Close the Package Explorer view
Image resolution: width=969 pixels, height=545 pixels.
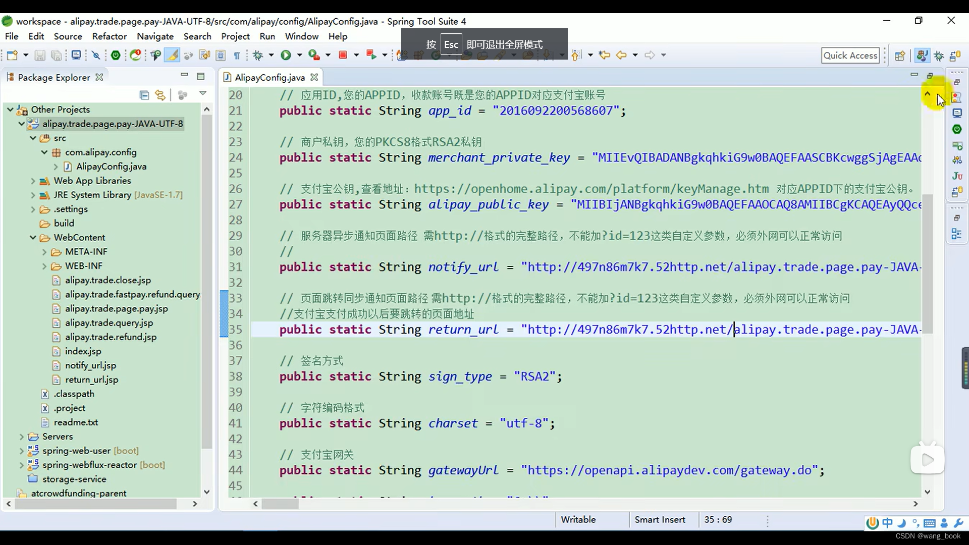pos(99,77)
